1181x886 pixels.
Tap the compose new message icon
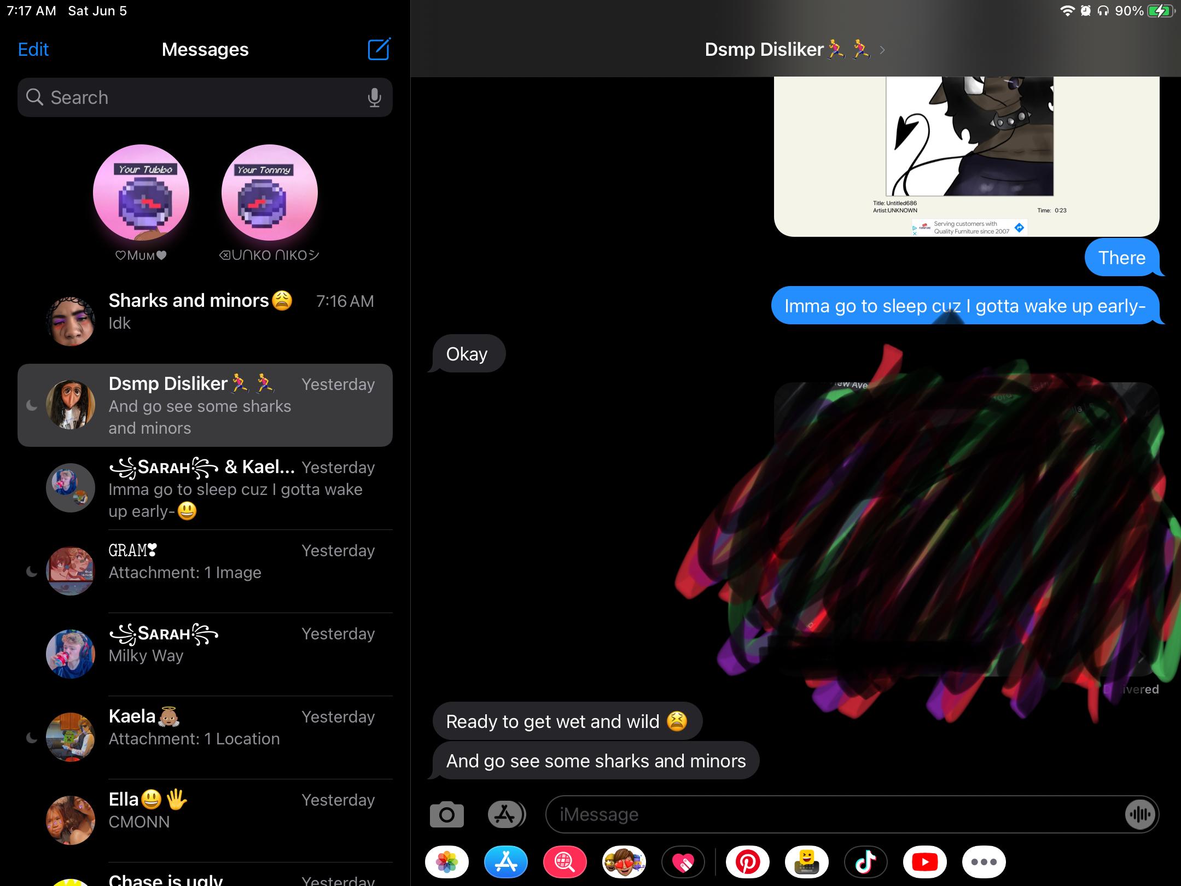coord(379,49)
